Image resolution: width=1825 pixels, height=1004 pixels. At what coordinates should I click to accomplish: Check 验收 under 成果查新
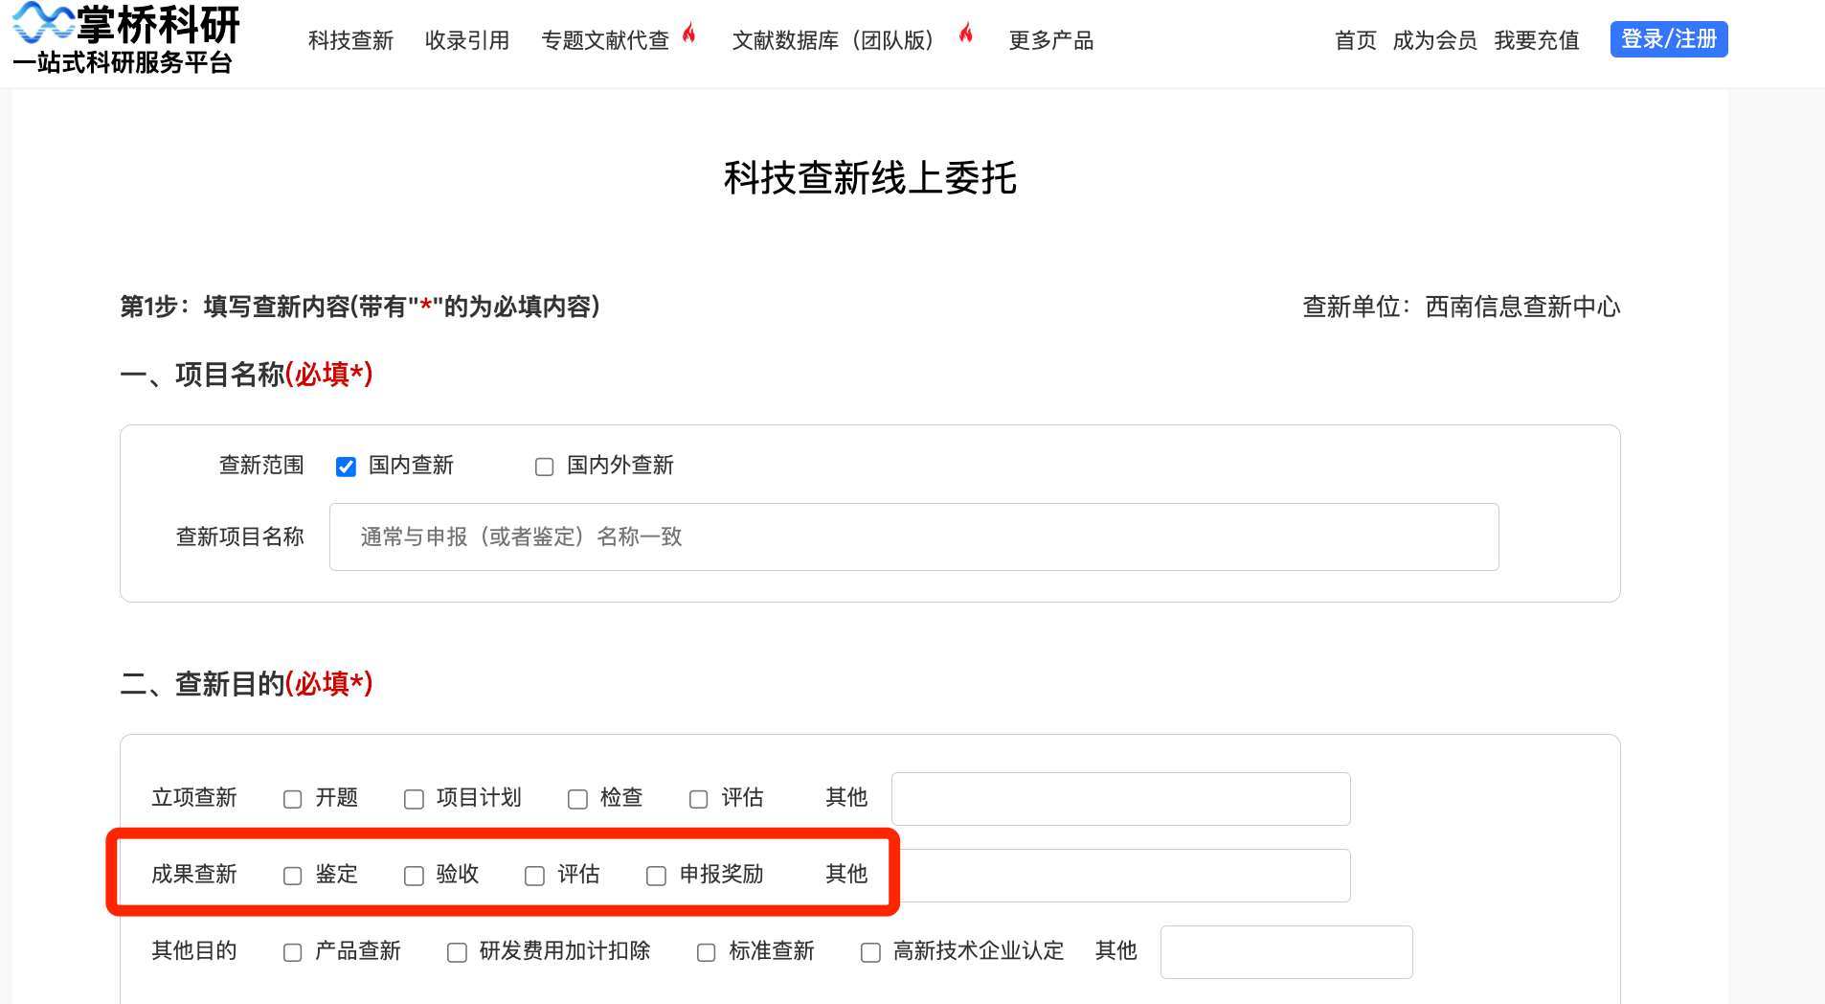coord(414,876)
